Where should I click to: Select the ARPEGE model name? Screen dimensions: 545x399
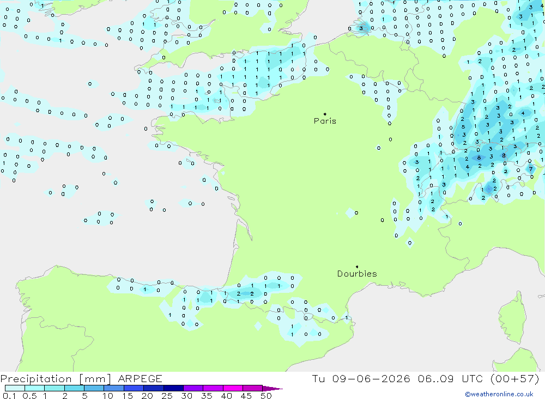pyautogui.click(x=140, y=379)
